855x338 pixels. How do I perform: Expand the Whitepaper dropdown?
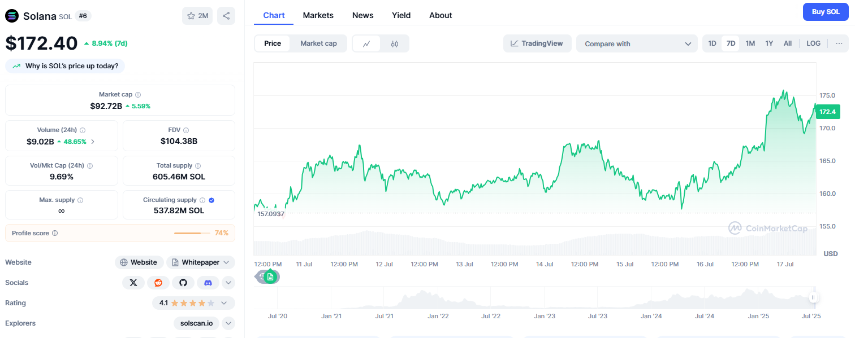point(201,262)
